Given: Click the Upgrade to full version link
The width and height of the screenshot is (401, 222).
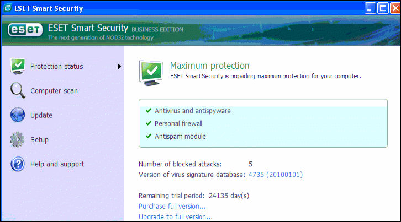Looking at the screenshot, I should click(175, 217).
